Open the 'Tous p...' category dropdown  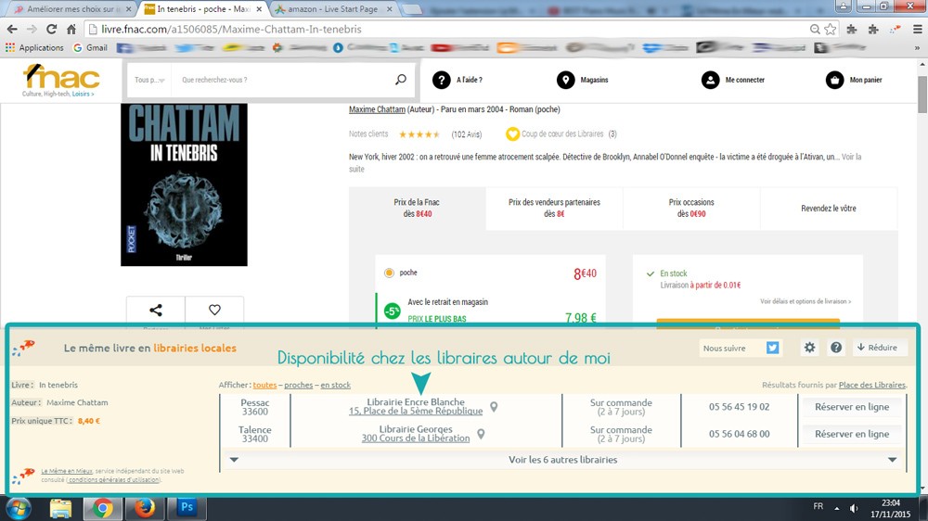click(x=149, y=80)
